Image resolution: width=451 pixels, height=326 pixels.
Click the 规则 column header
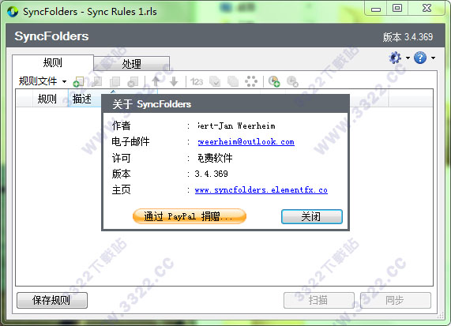tap(50, 99)
